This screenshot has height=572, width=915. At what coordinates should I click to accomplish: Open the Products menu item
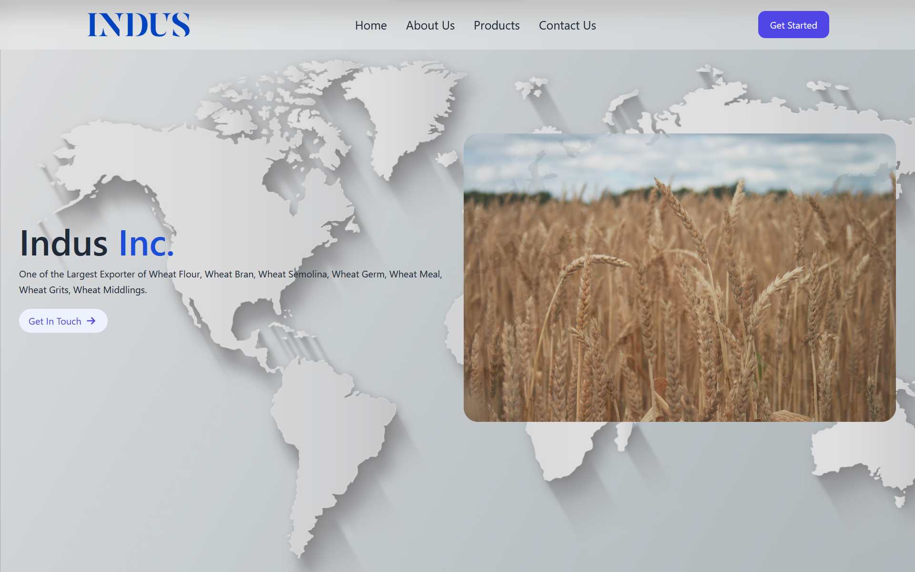[x=496, y=25]
